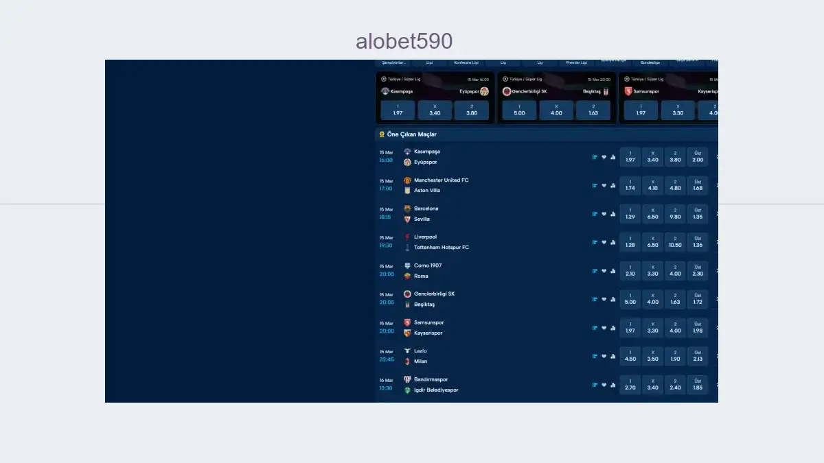Select Üst 1.36 odds for Liverpool match
Viewport: 824px width, 463px height.
(698, 242)
